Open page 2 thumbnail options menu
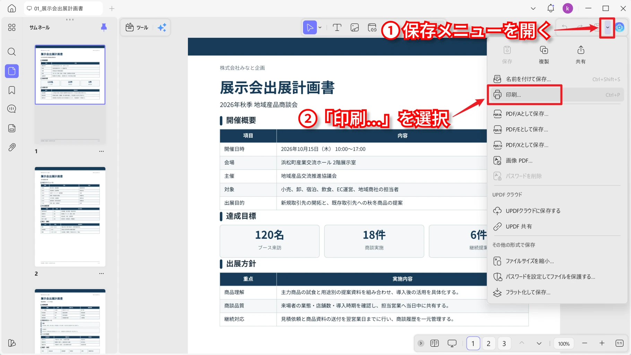Viewport: 631px width, 355px height. pos(101,274)
